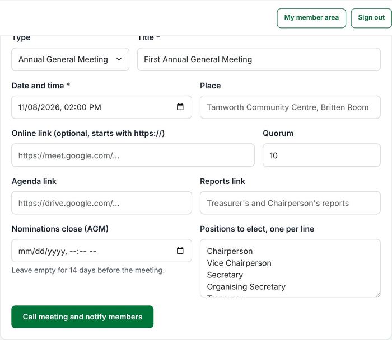Click the 'Vice Chairperson' line in positions
392x340 pixels.
239,263
